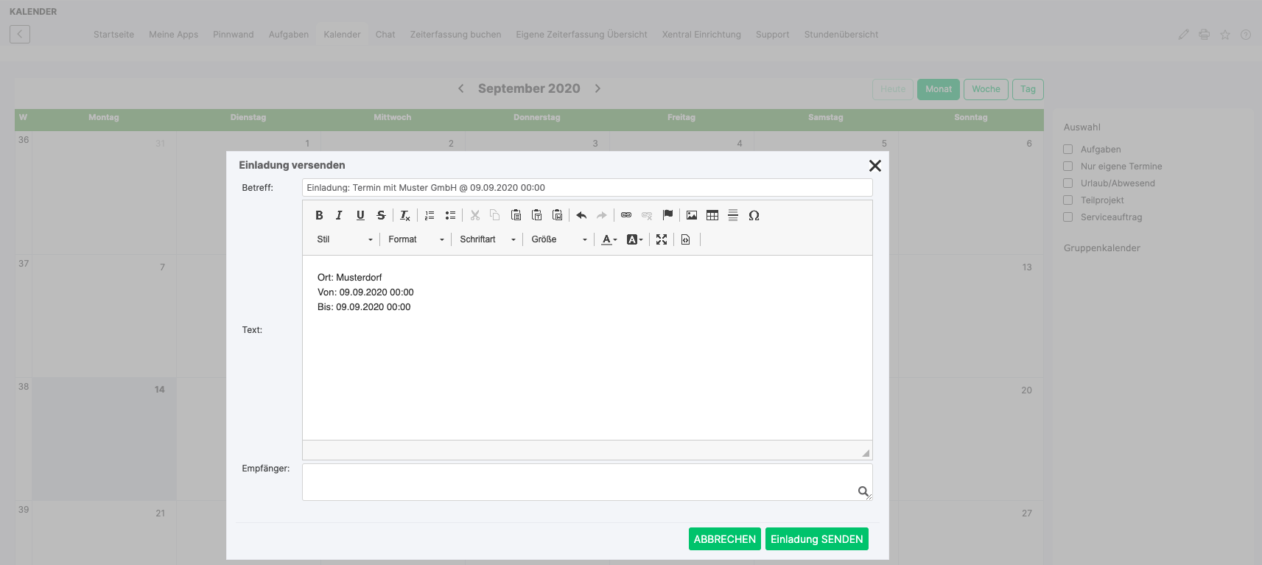The height and width of the screenshot is (565, 1262).
Task: Click the insert link icon
Action: point(626,215)
